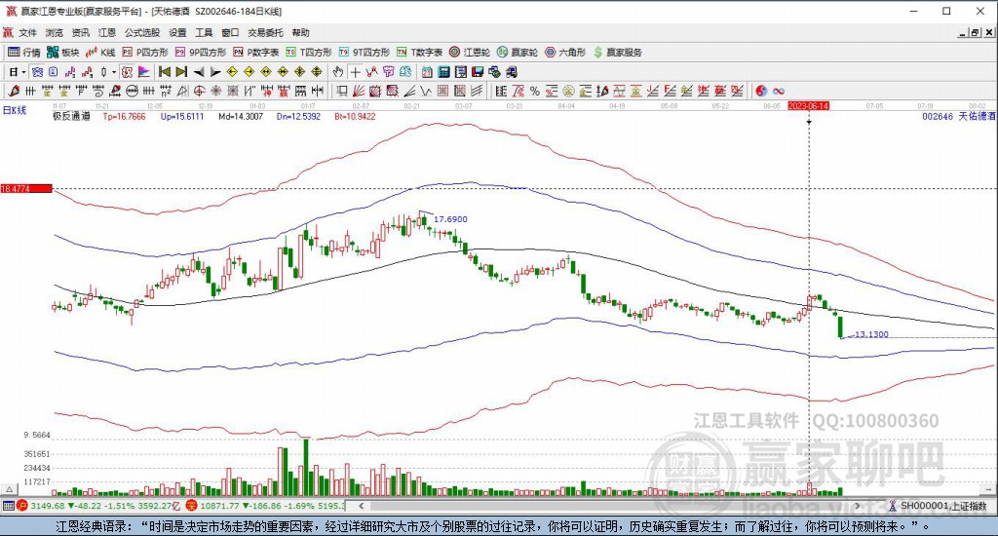
Task: Select the crosshair target circle tool
Action: [199, 91]
